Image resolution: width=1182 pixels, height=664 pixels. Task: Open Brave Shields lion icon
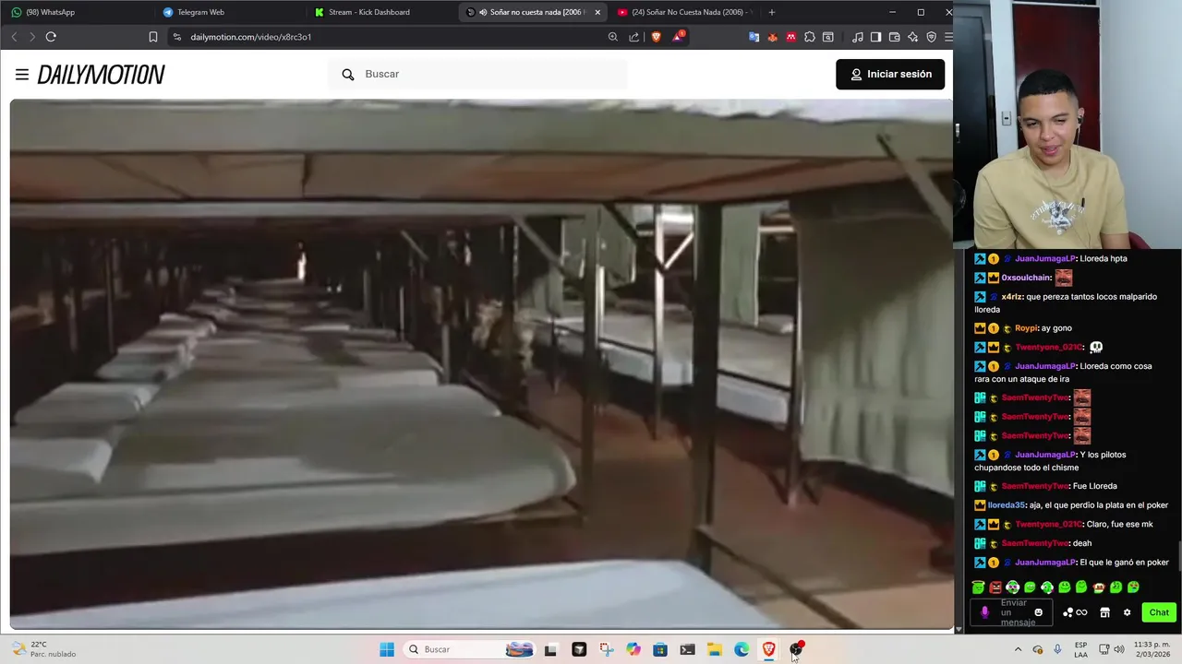657,37
